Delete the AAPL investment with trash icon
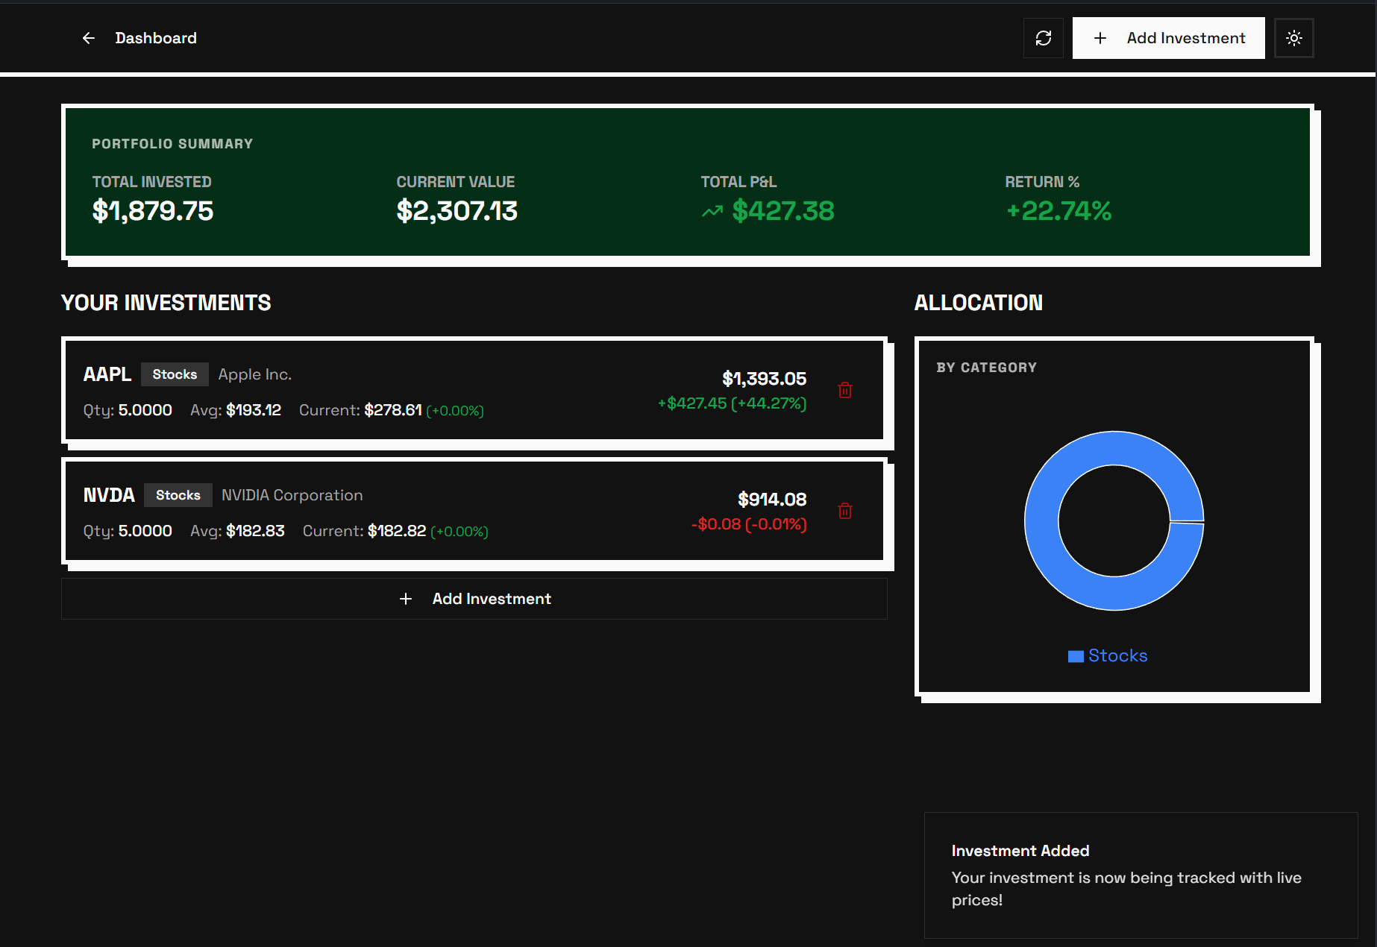1377x947 pixels. pos(845,389)
